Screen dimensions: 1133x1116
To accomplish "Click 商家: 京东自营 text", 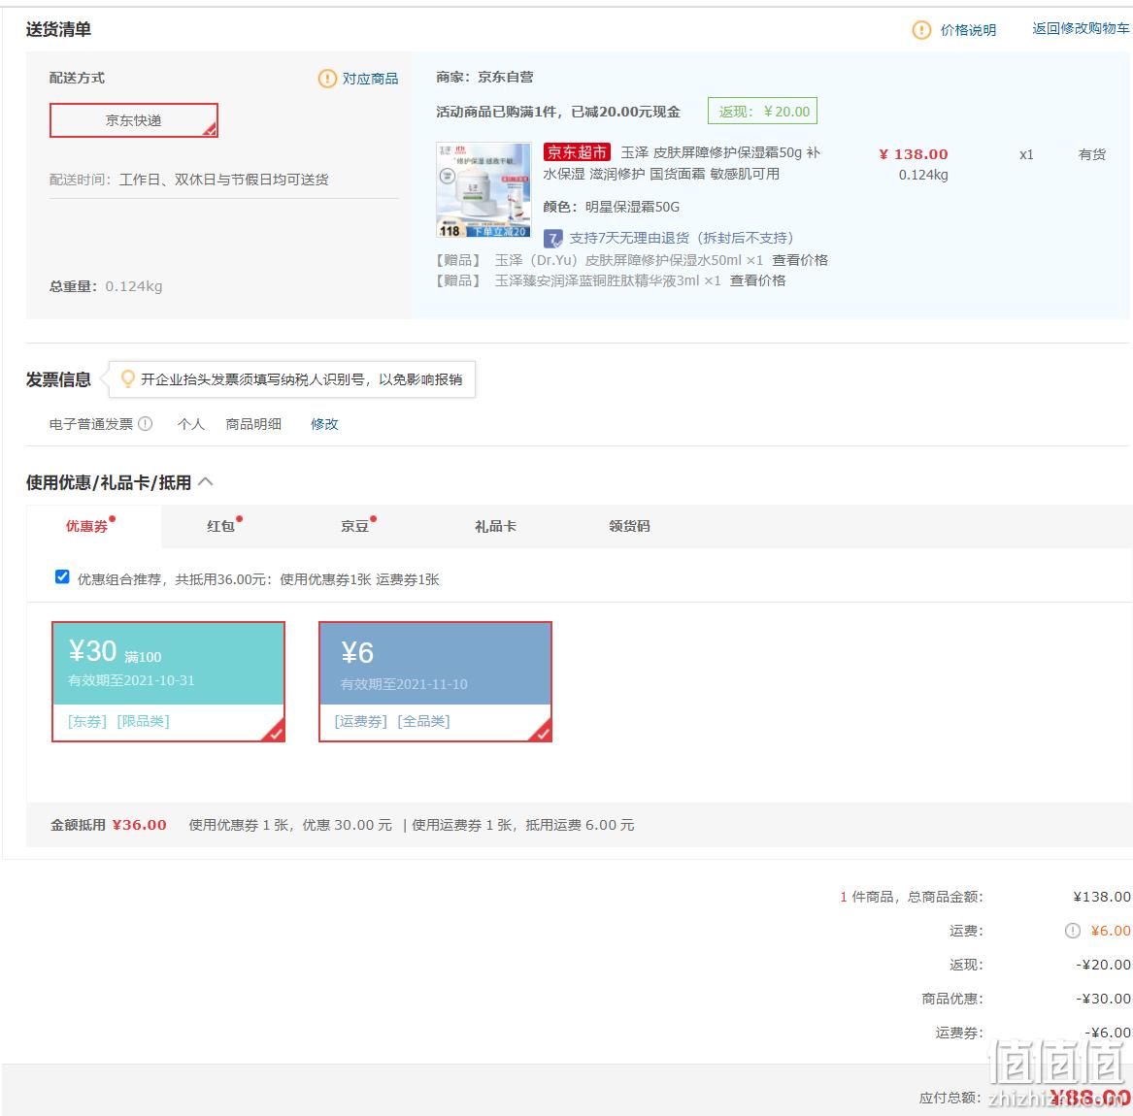I will coord(484,77).
